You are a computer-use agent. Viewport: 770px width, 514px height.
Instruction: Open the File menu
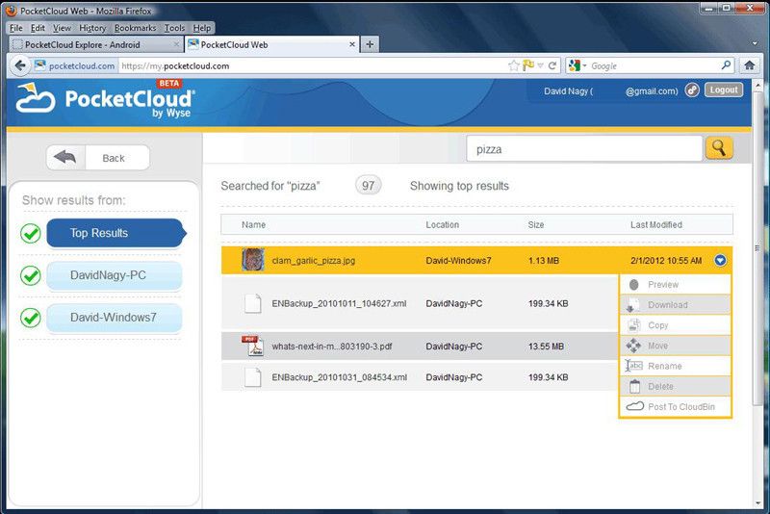coord(16,28)
